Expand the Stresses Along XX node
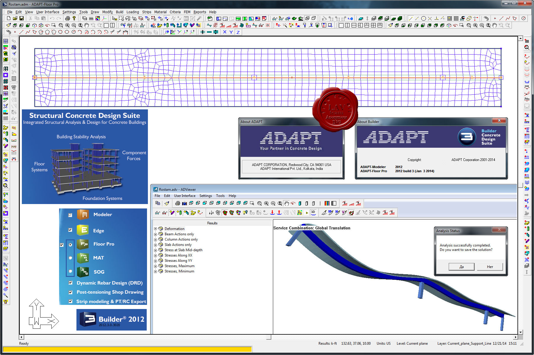This screenshot has height=355, width=534. pos(155,256)
